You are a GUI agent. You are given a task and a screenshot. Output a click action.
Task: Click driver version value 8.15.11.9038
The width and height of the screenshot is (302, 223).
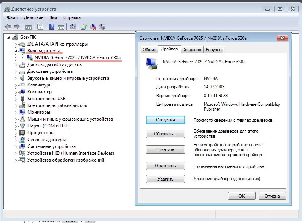[x=216, y=96]
